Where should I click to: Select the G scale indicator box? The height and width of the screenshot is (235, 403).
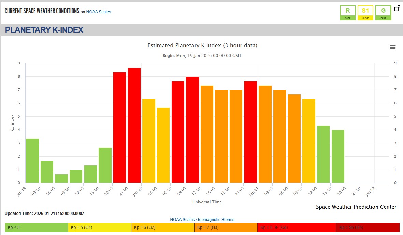tap(383, 13)
